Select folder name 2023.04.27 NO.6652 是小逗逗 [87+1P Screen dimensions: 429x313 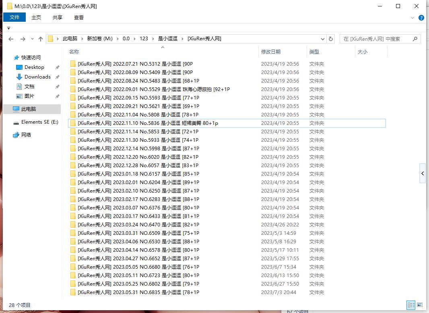pos(138,259)
